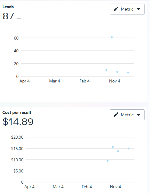Expand the Leads Metric dropdown arrow

click(139, 9)
